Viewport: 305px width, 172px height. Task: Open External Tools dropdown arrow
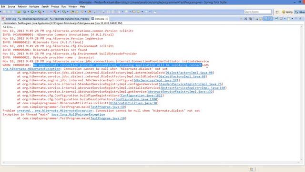point(43,12)
